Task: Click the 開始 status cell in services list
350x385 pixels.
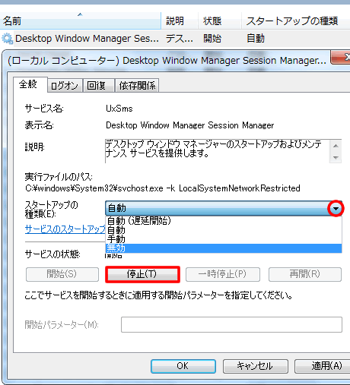Action: coord(212,39)
